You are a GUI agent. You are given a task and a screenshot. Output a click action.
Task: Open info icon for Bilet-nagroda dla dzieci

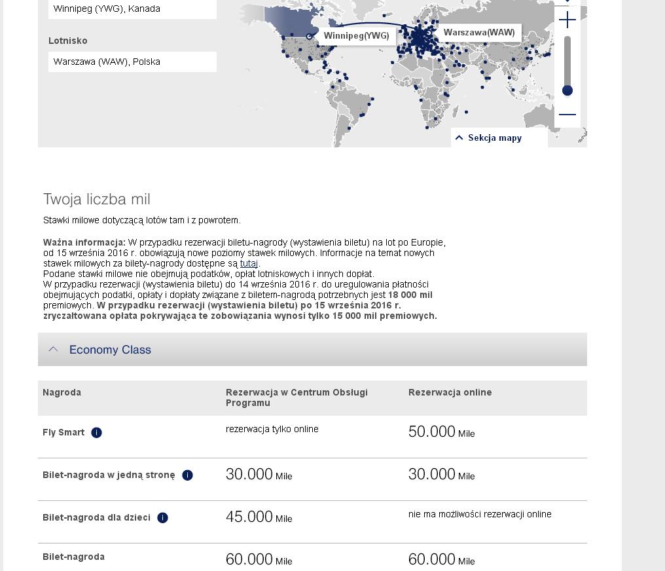click(162, 517)
